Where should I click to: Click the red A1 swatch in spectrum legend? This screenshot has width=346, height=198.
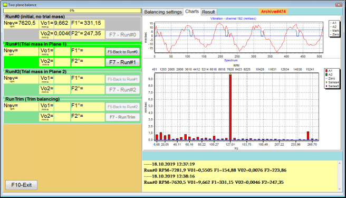(x=326, y=71)
